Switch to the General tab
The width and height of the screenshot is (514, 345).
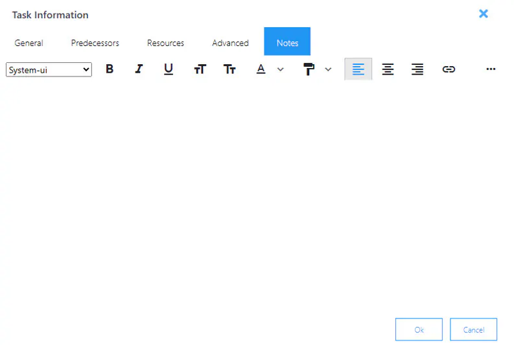tap(29, 43)
